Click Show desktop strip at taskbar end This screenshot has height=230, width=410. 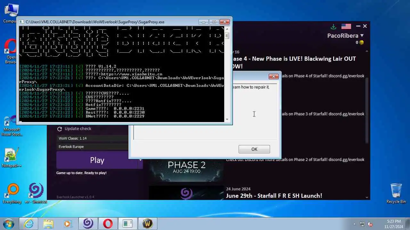click(x=408, y=224)
